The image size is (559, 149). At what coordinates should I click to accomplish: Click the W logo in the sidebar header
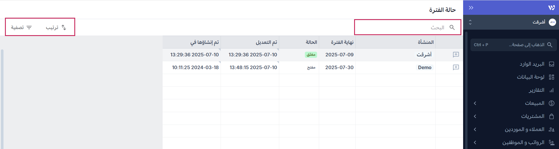551,8
